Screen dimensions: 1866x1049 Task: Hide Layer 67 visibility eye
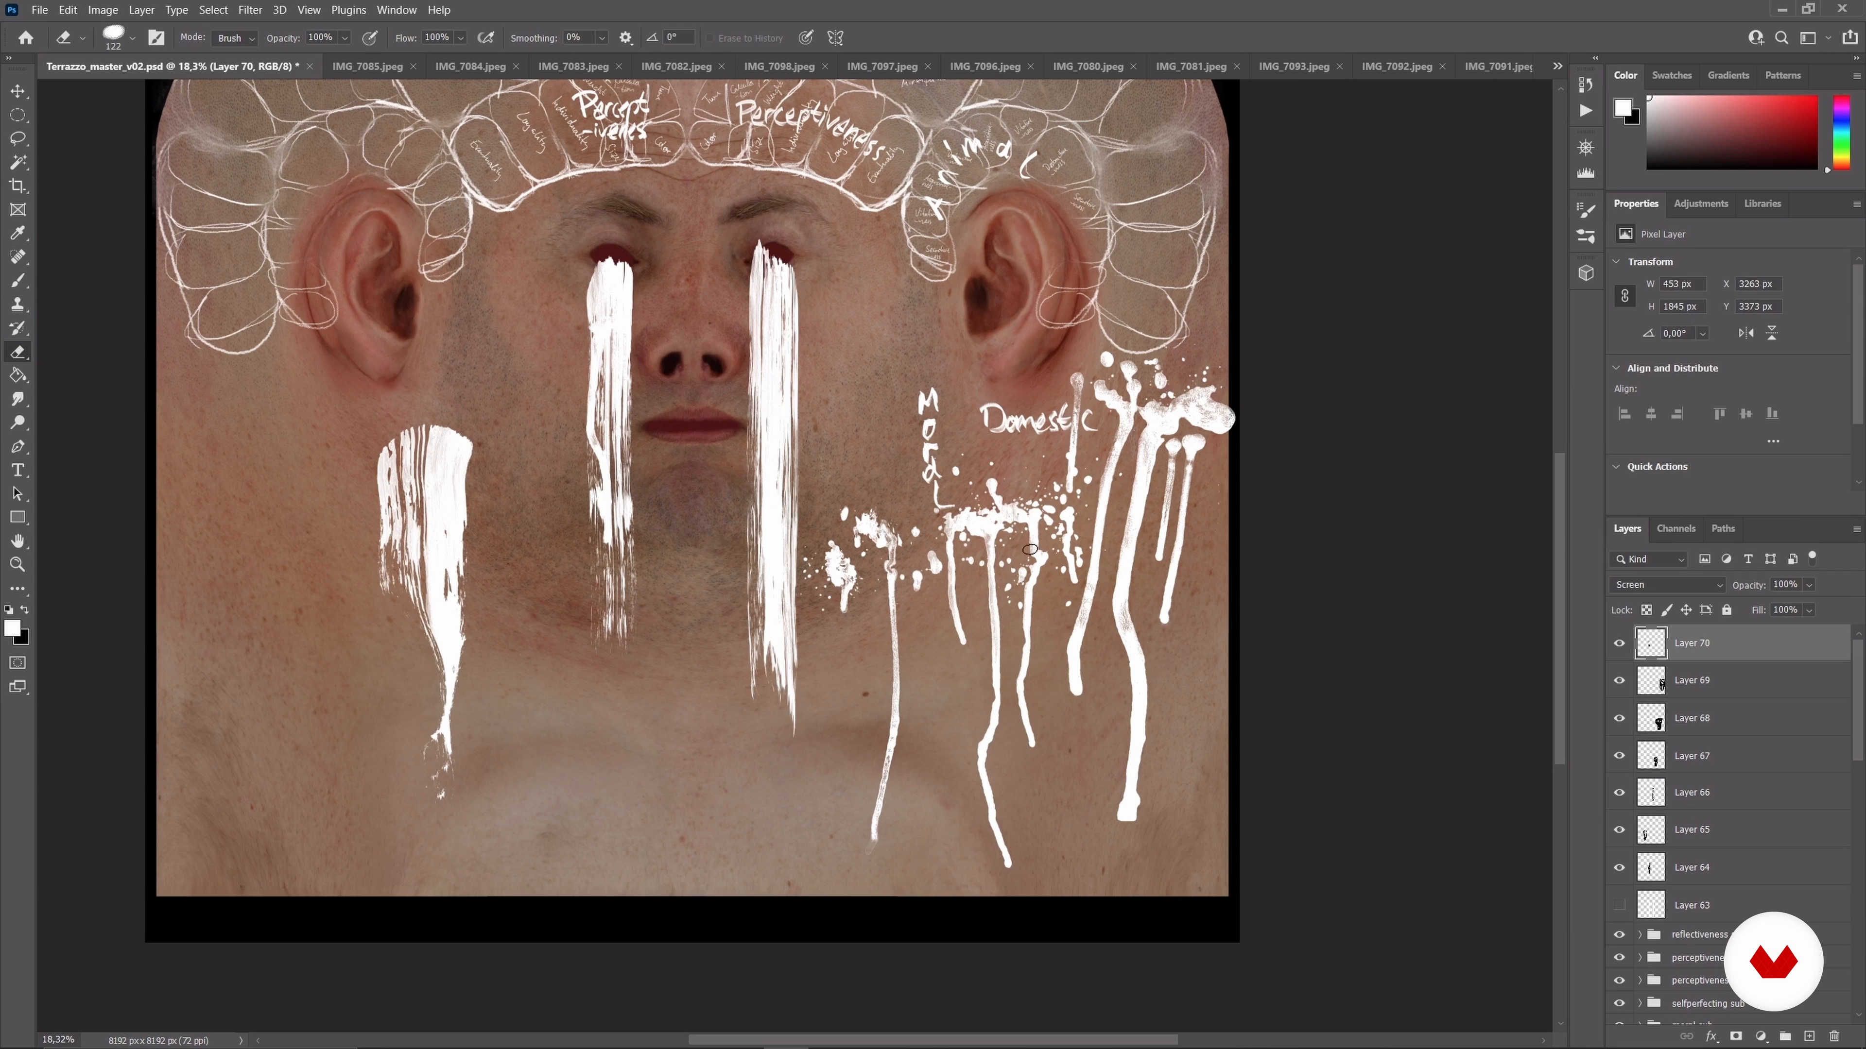[1620, 756]
